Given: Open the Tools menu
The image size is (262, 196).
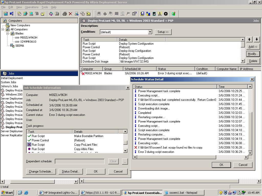Looking at the screenshot, I should (x=45, y=7).
